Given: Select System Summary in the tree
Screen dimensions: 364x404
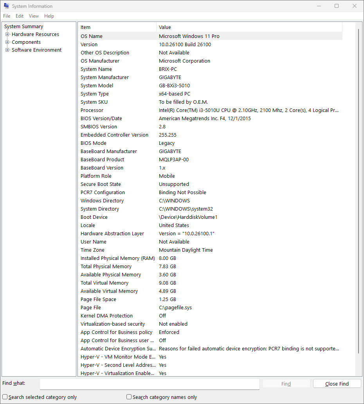Looking at the screenshot, I should 23,27.
